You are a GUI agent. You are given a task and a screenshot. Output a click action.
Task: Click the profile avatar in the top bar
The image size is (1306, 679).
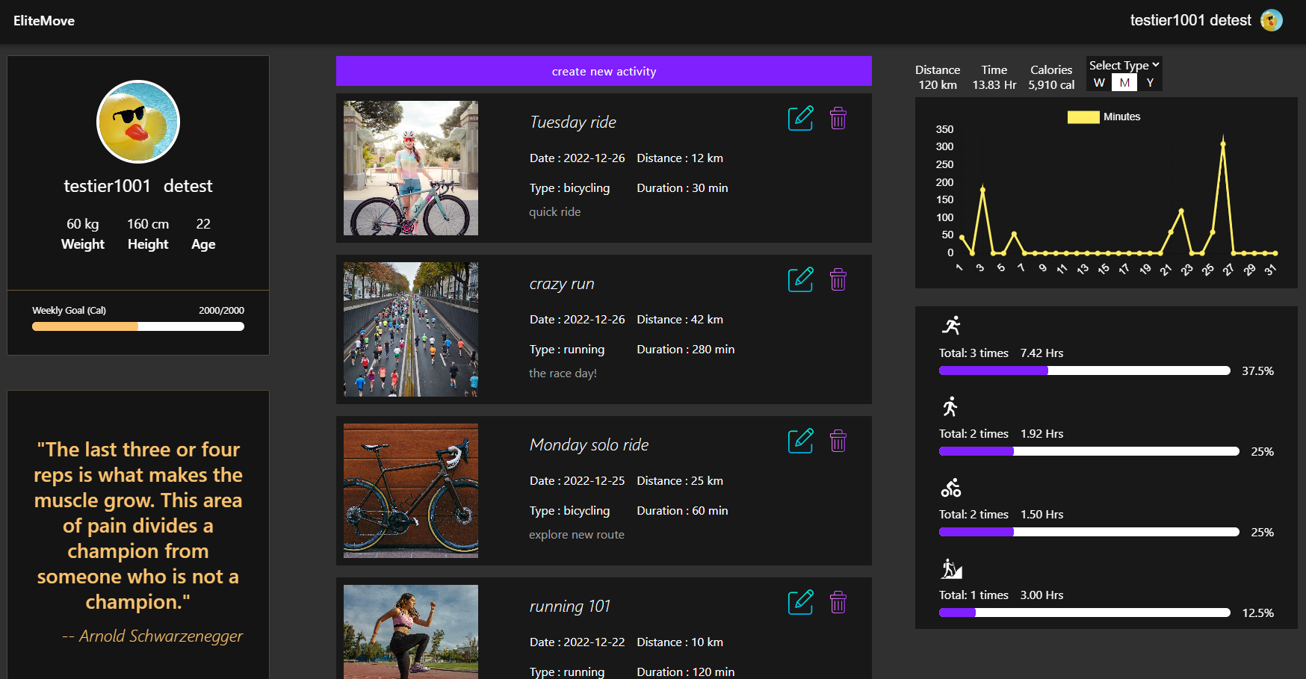1272,20
